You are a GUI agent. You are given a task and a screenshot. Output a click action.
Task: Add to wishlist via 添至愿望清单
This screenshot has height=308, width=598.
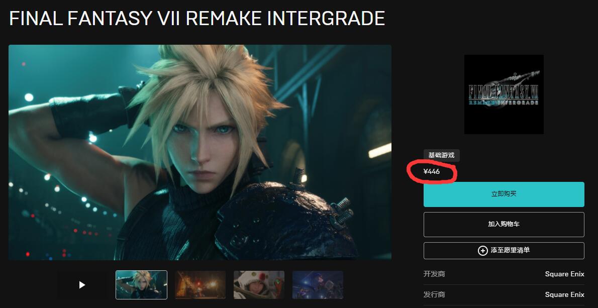tap(504, 251)
